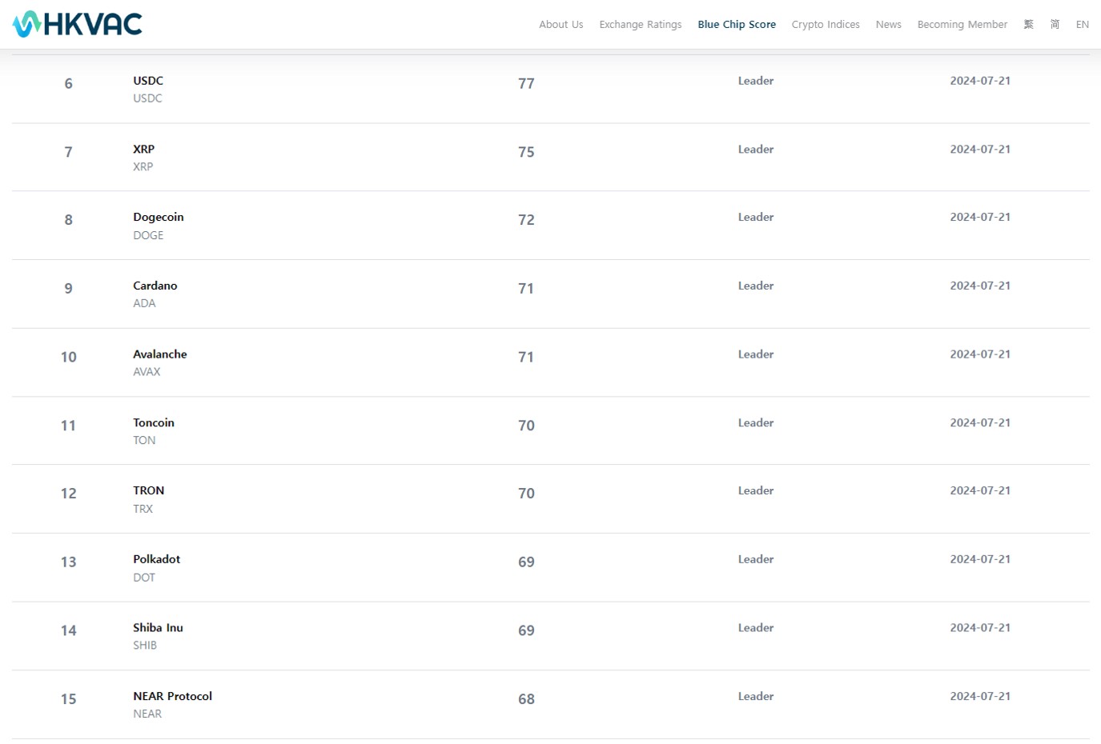Click rank number 14
The width and height of the screenshot is (1101, 744).
(69, 630)
